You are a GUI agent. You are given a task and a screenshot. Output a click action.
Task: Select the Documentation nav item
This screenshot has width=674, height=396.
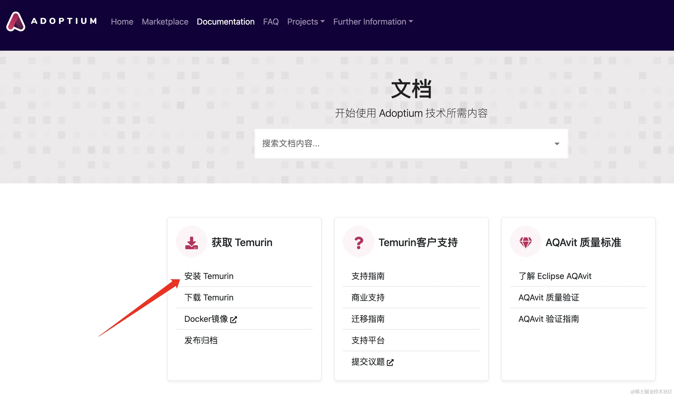tap(226, 22)
